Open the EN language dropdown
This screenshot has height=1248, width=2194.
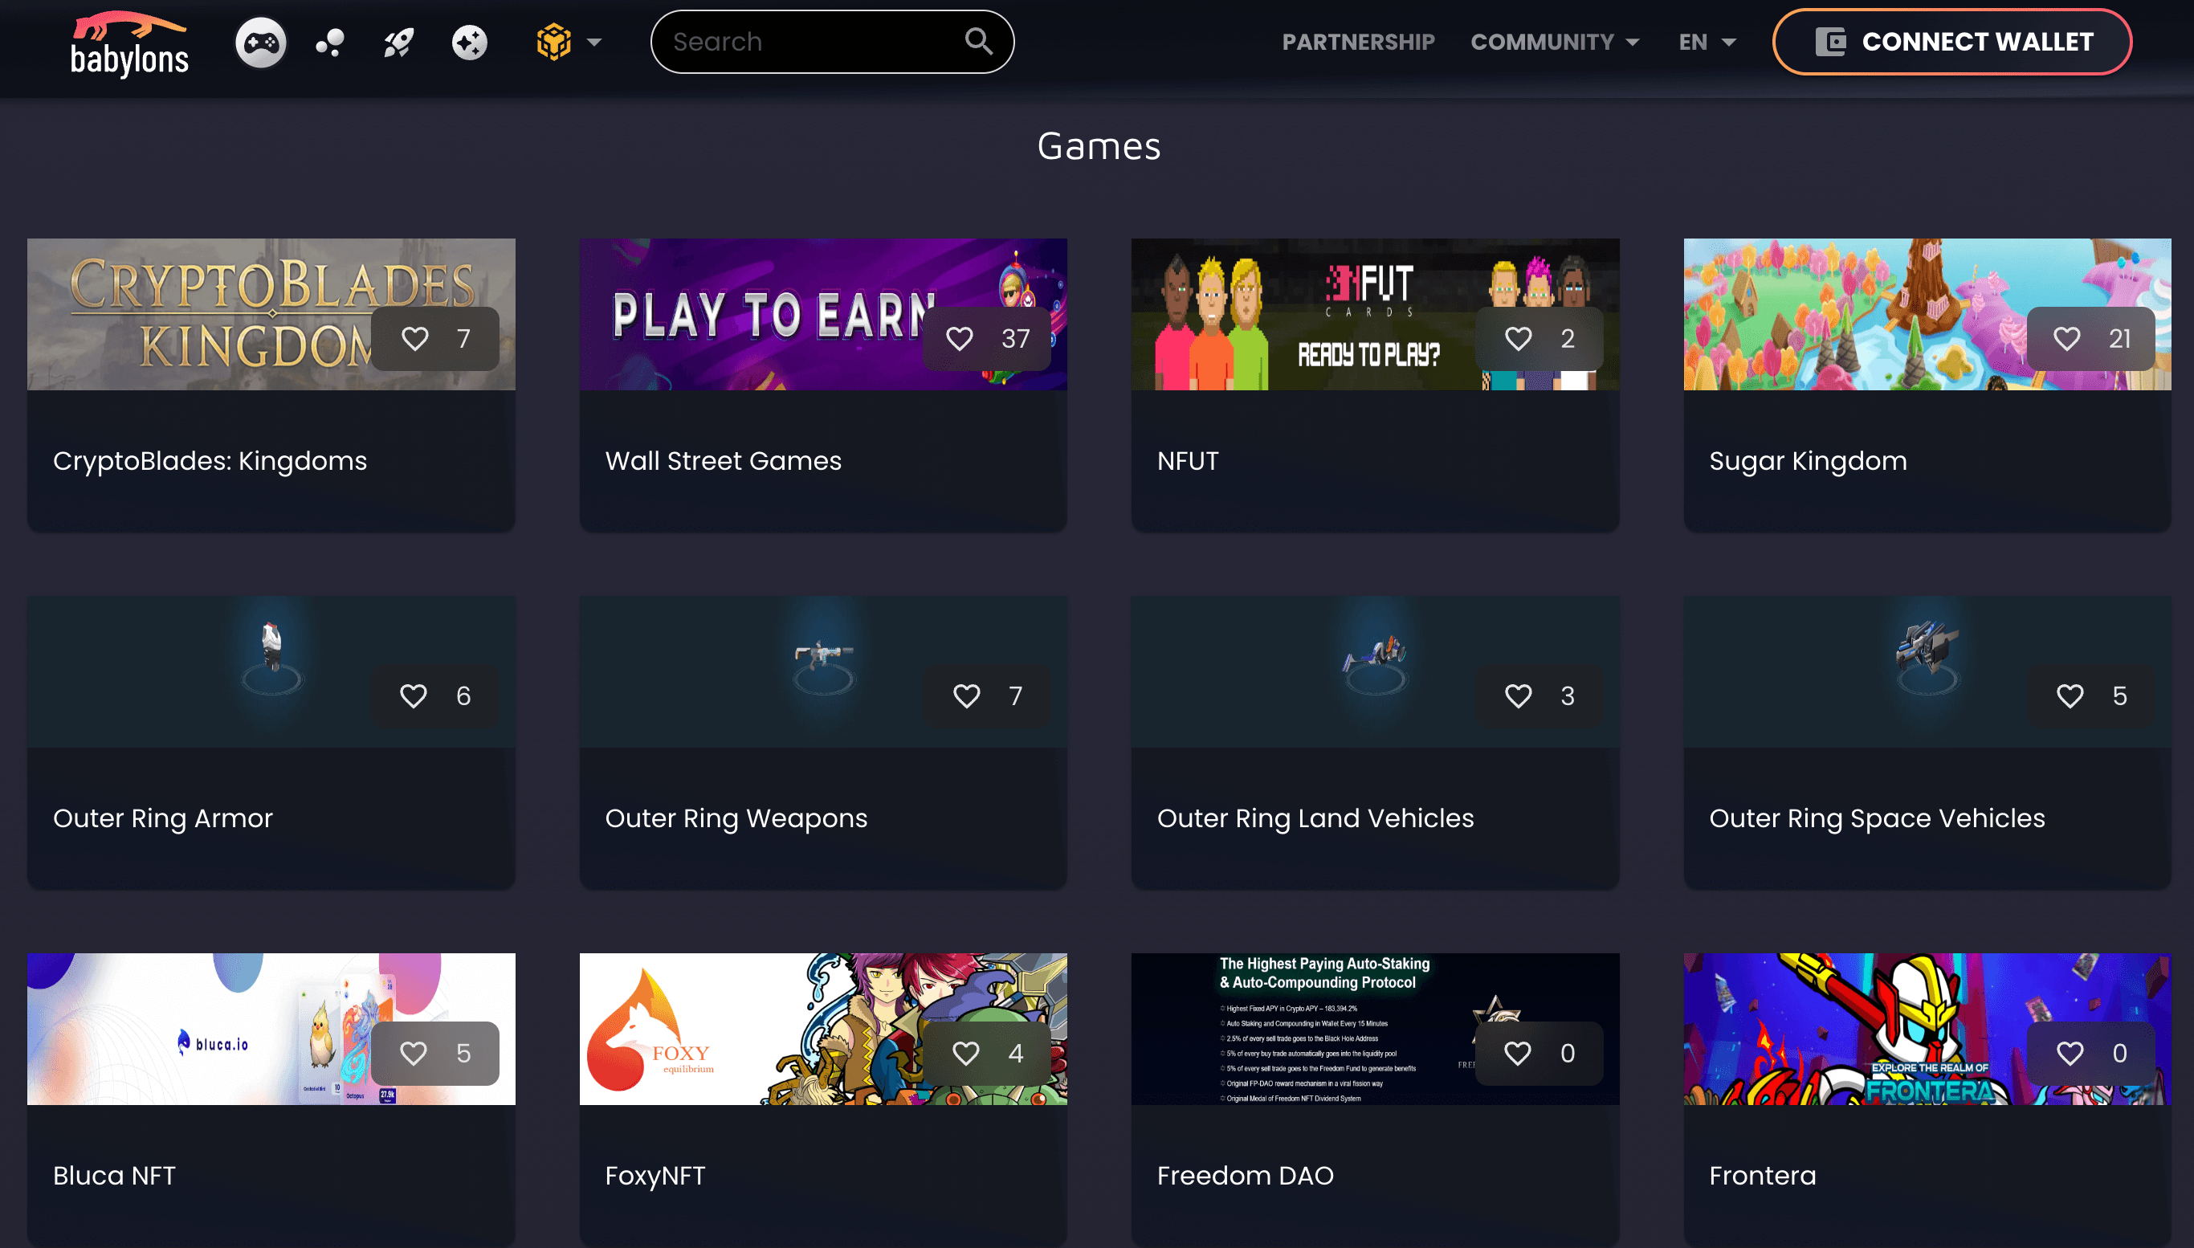(1707, 42)
